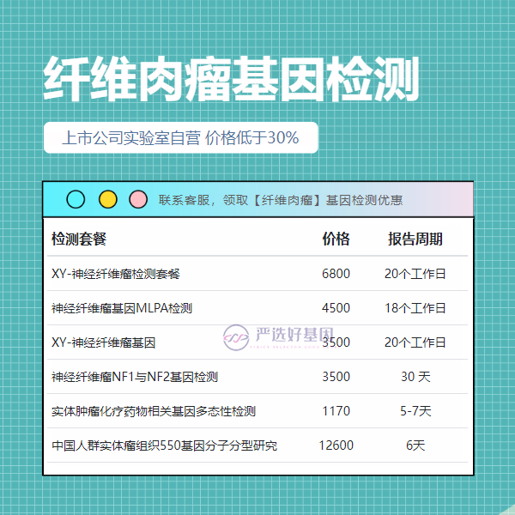Click the pink circle in the window header
The image size is (515, 515).
tap(138, 199)
